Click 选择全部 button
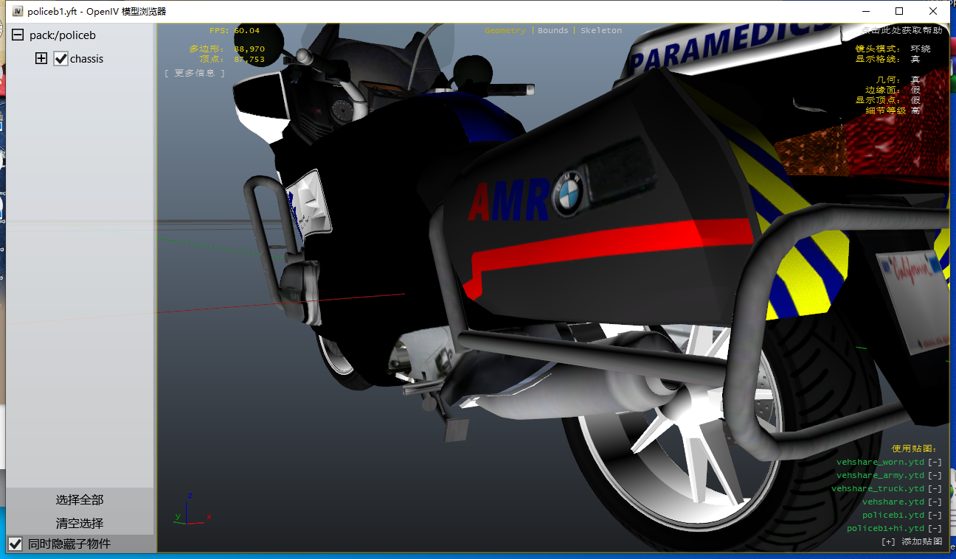 80,500
